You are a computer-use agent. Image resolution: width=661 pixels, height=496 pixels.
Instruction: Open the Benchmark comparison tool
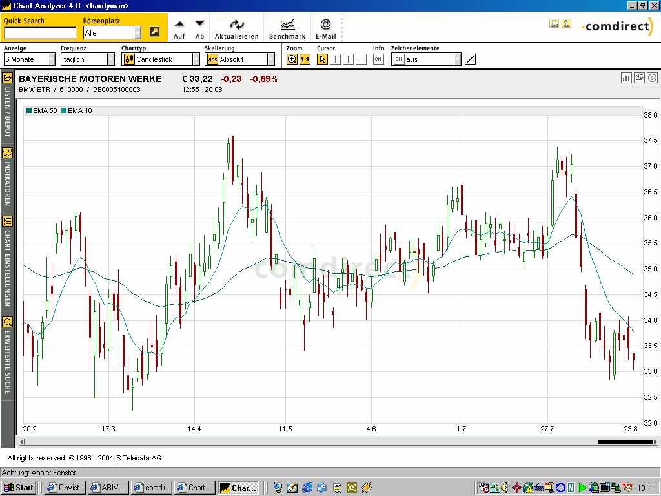[x=287, y=25]
